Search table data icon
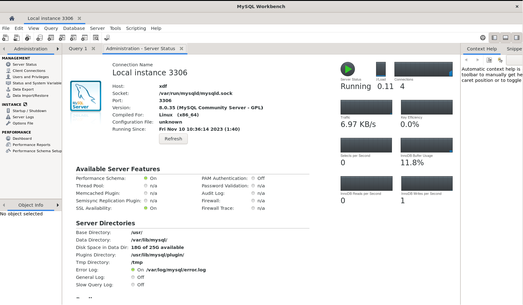 [96, 38]
